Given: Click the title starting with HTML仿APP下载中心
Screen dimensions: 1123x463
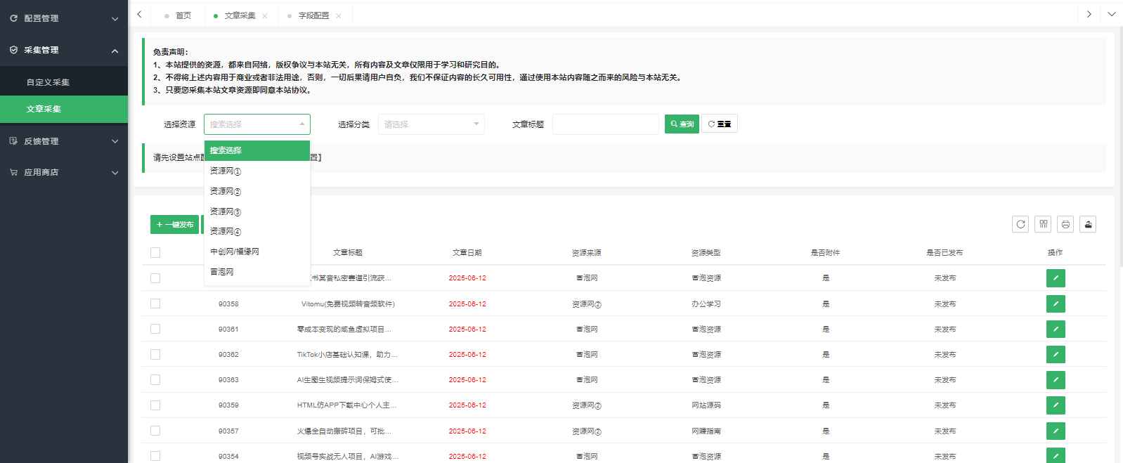Looking at the screenshot, I should pyautogui.click(x=347, y=405).
